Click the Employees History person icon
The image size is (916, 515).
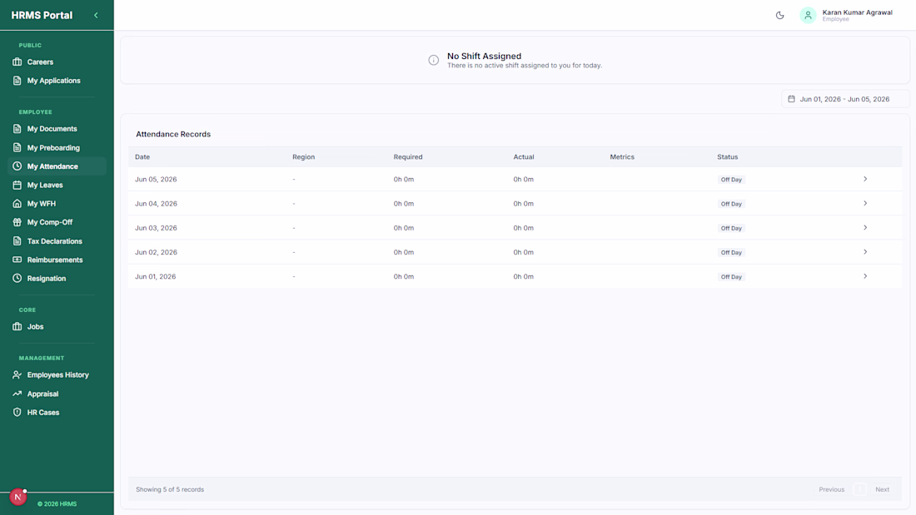coord(17,375)
